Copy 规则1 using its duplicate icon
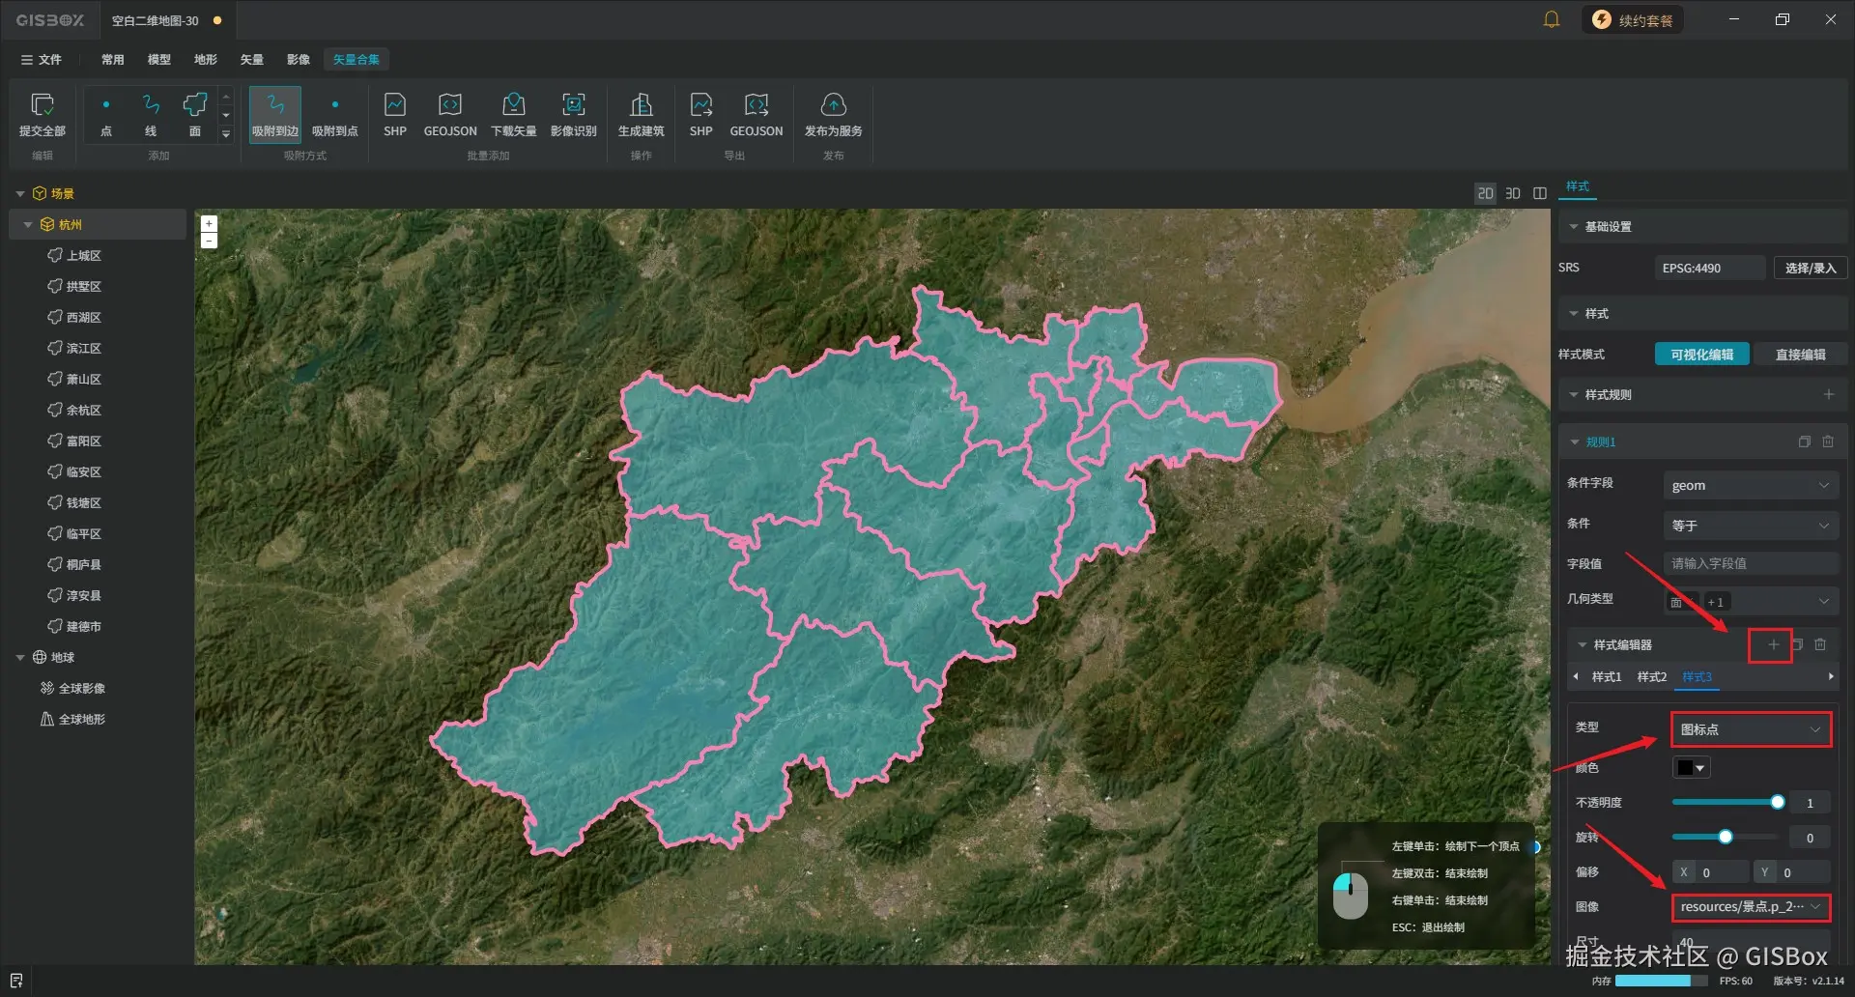 point(1804,442)
